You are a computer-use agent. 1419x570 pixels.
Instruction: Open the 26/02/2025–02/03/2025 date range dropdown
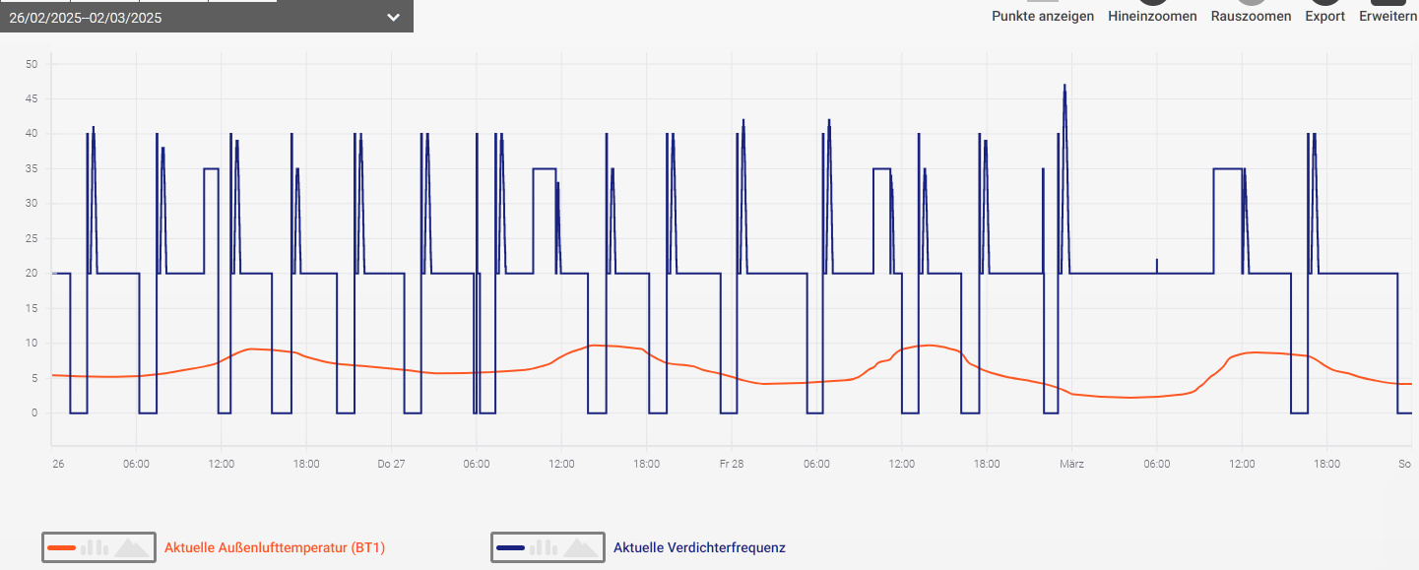pos(197,17)
